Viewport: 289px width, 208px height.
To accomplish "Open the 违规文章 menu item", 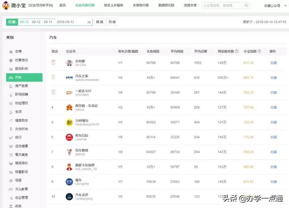I will click(x=190, y=5).
